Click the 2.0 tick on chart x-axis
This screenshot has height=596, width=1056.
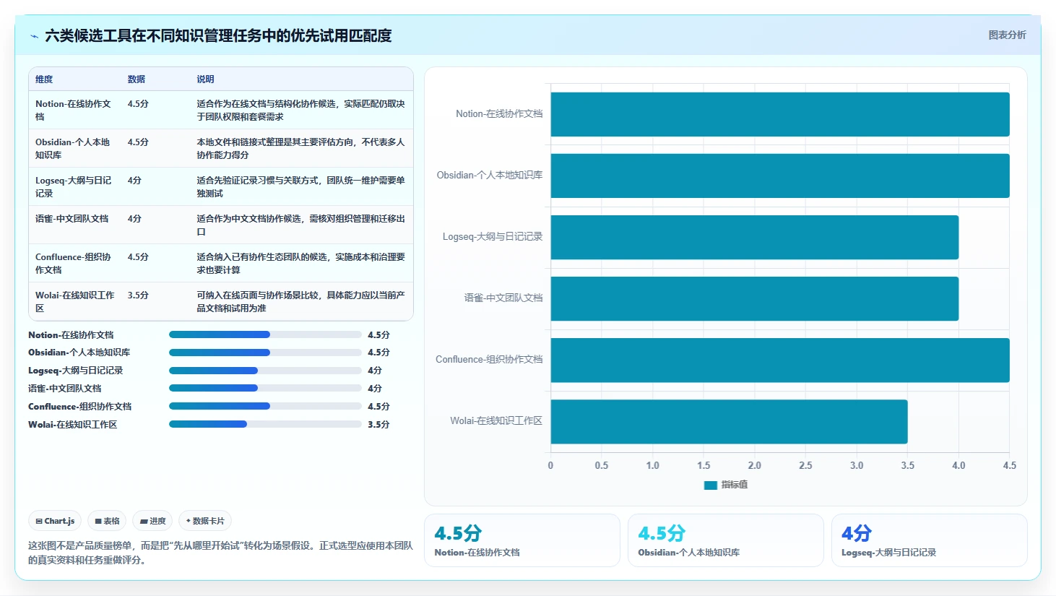754,465
